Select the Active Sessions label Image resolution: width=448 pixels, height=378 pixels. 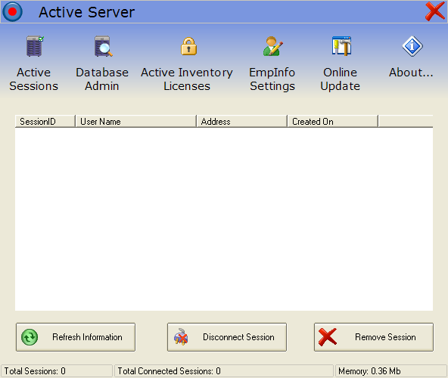point(34,79)
